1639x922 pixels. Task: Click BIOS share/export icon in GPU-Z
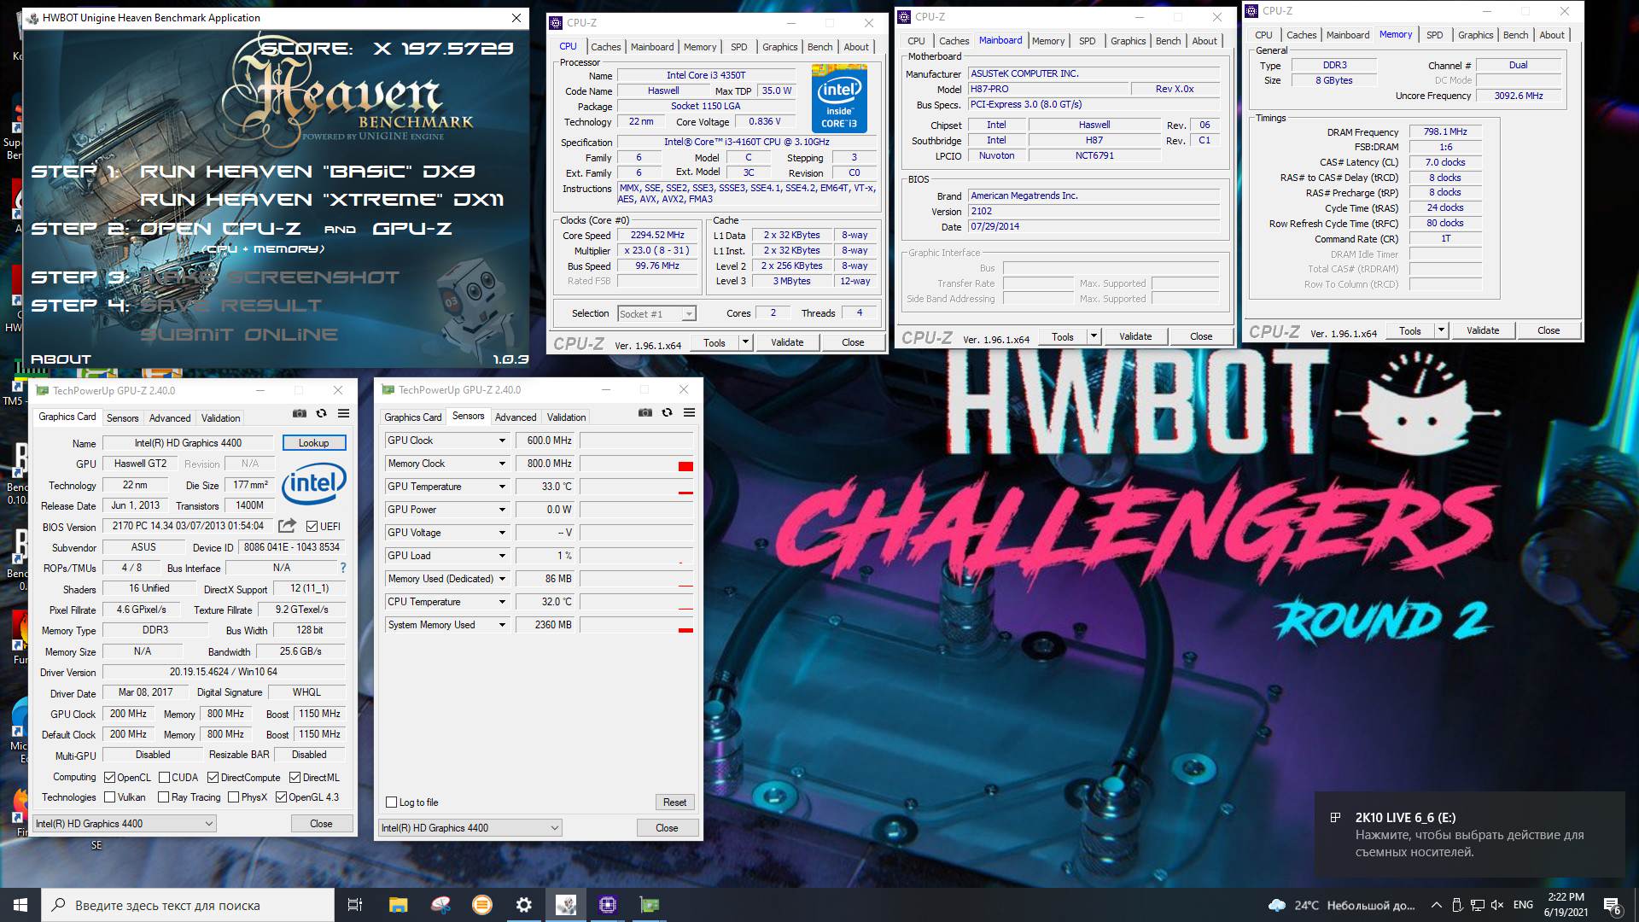288,526
